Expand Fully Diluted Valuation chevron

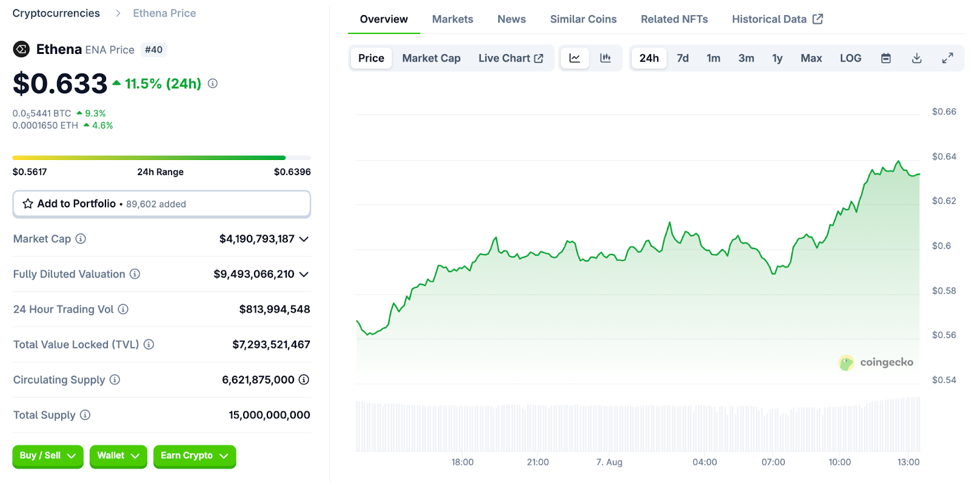(304, 274)
